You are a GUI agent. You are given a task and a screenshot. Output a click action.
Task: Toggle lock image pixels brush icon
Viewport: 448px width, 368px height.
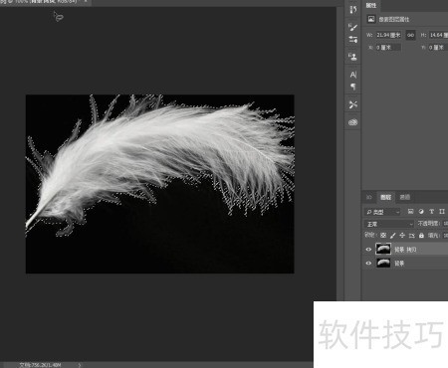click(393, 236)
